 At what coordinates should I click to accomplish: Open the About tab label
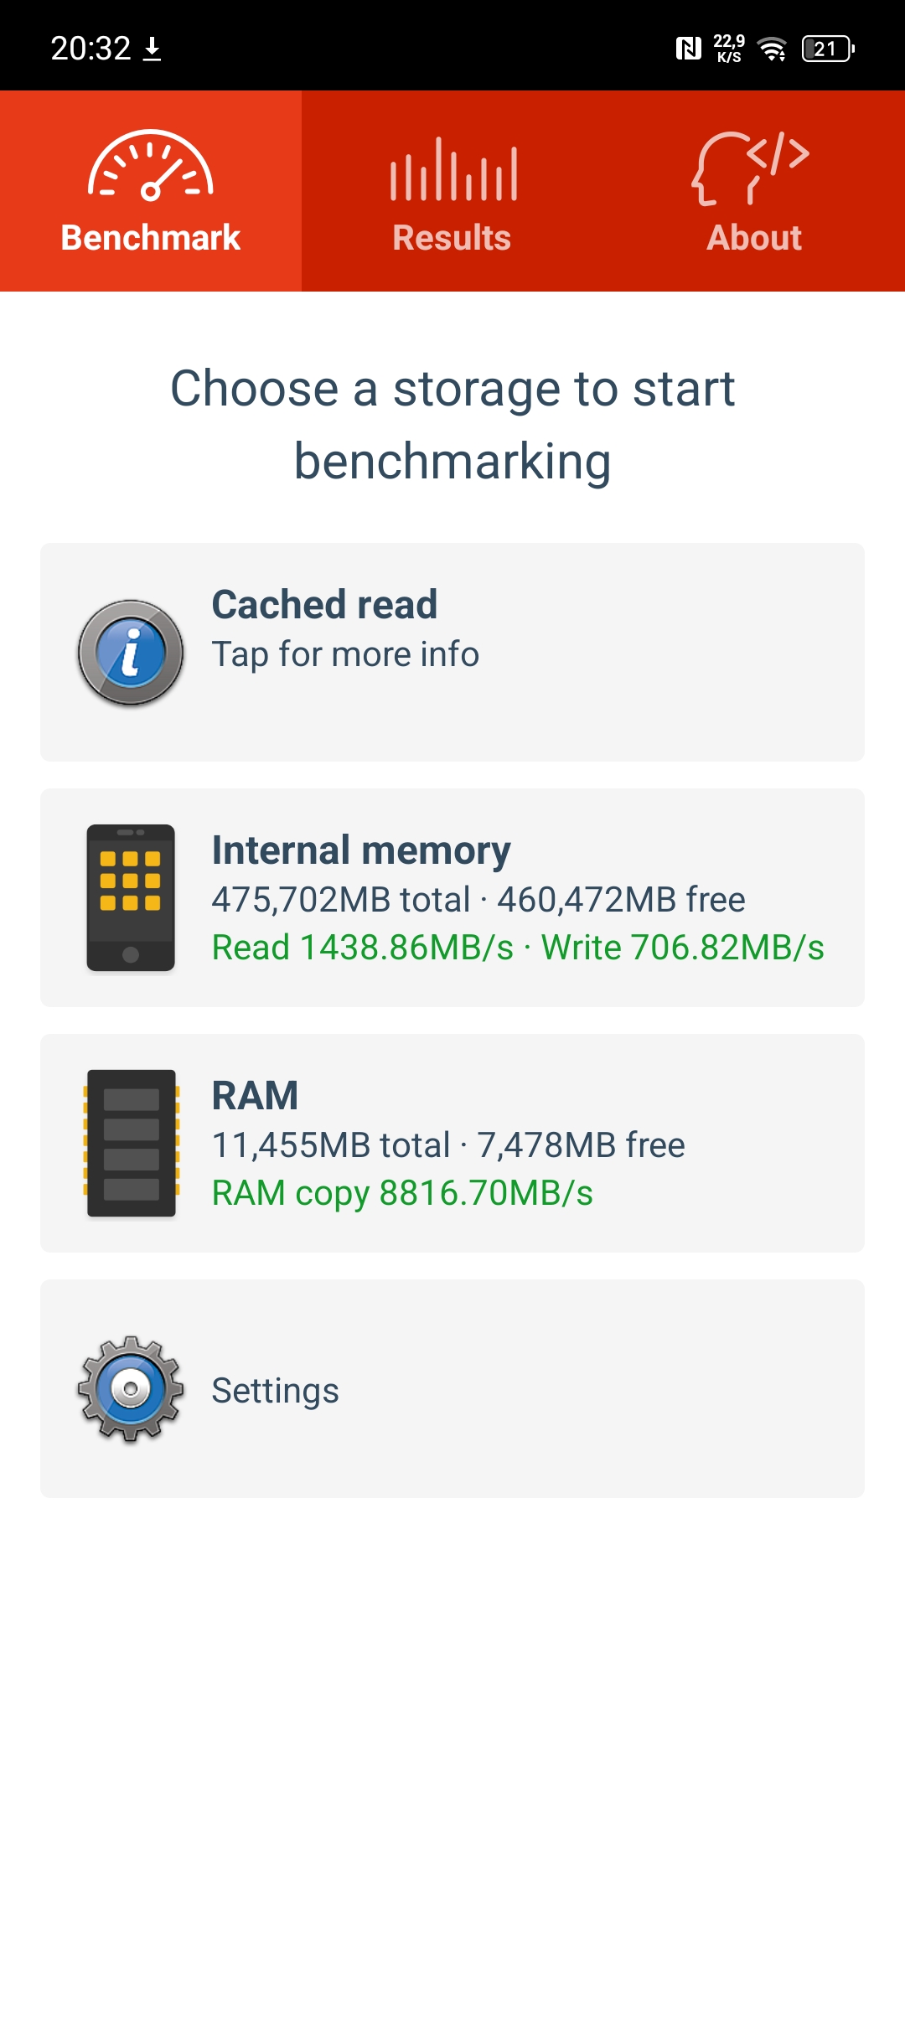pos(754,238)
